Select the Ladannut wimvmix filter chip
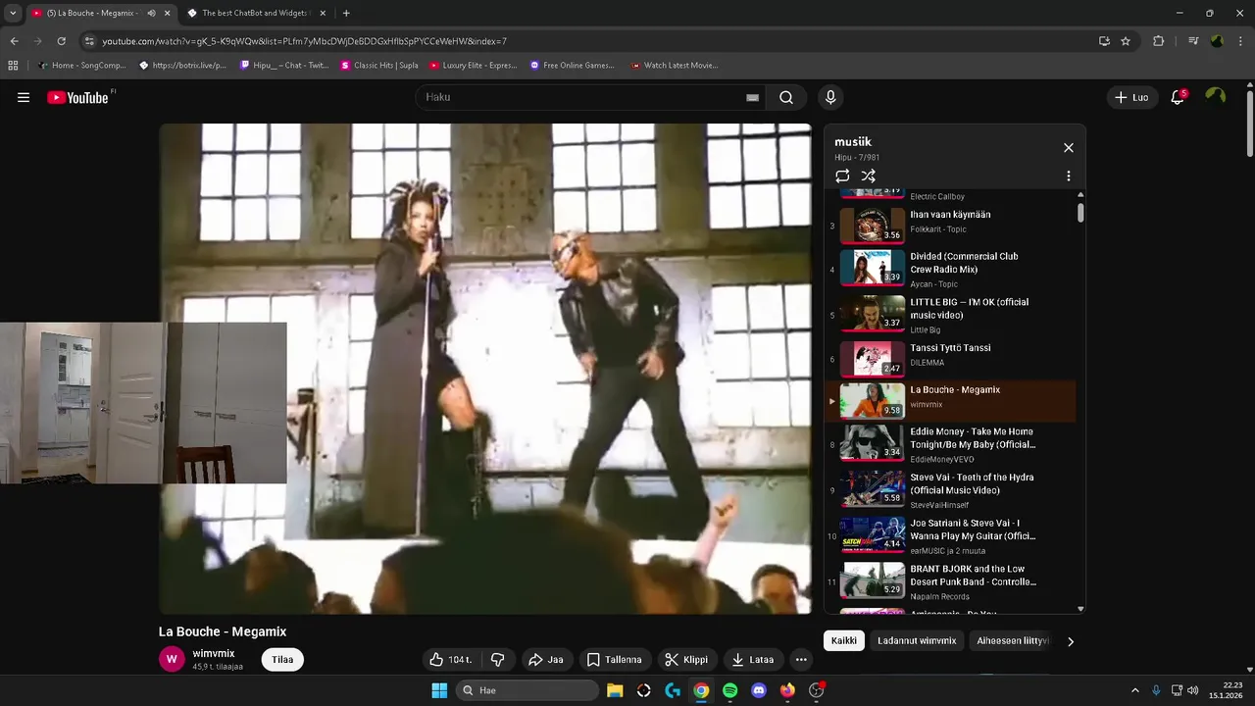Viewport: 1255px width, 706px height. point(917,641)
